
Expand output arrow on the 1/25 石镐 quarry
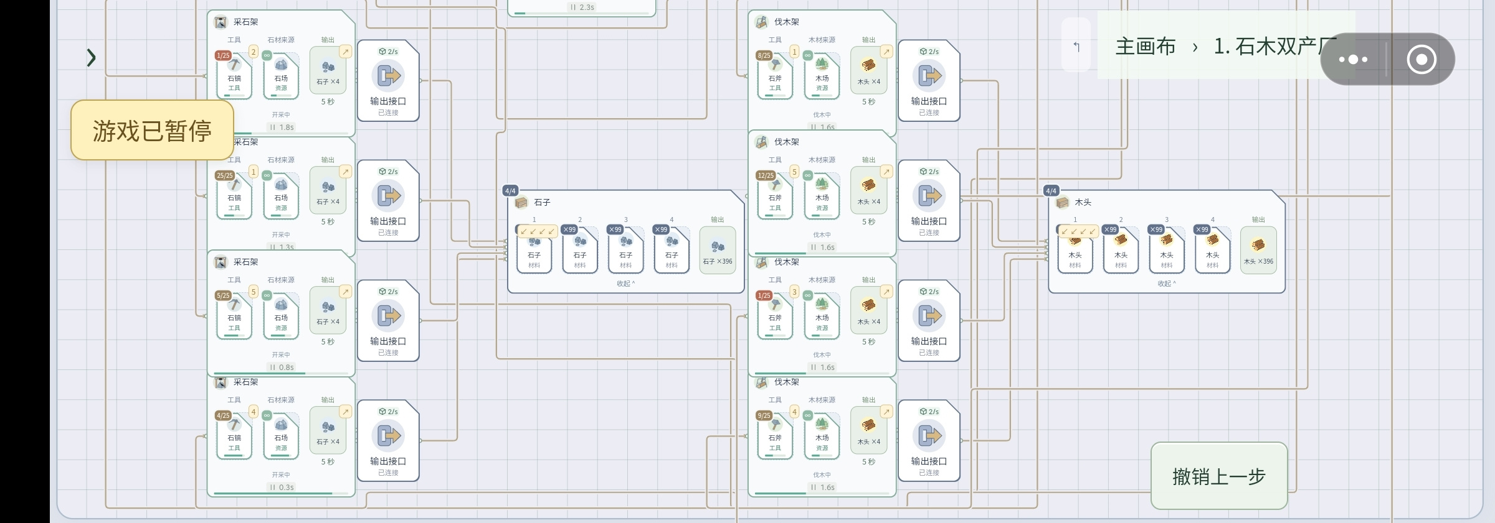point(345,52)
